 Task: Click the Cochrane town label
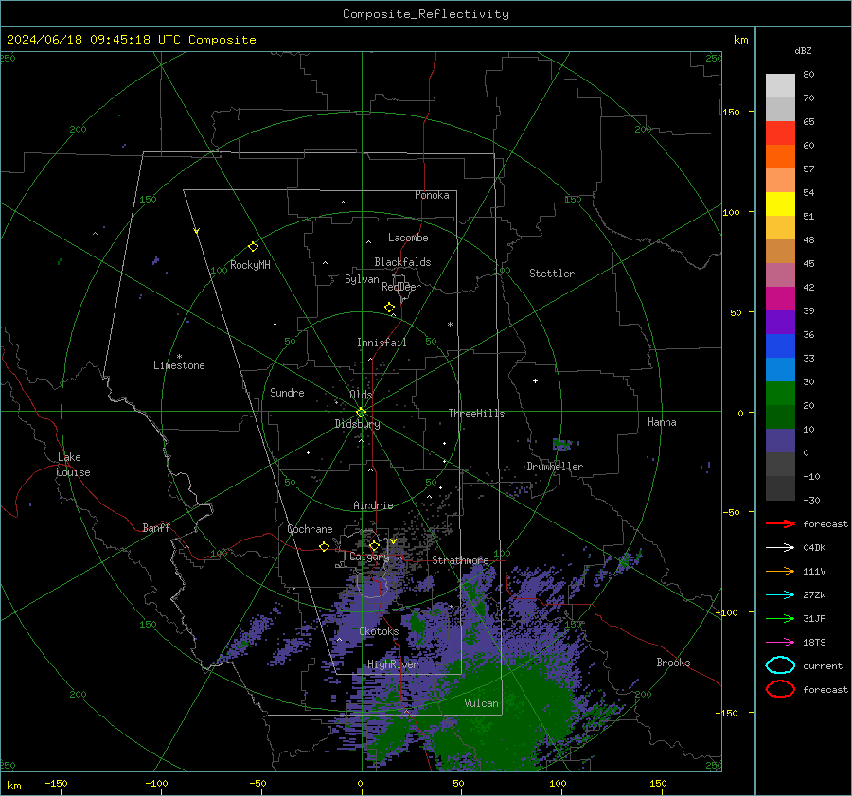[310, 529]
